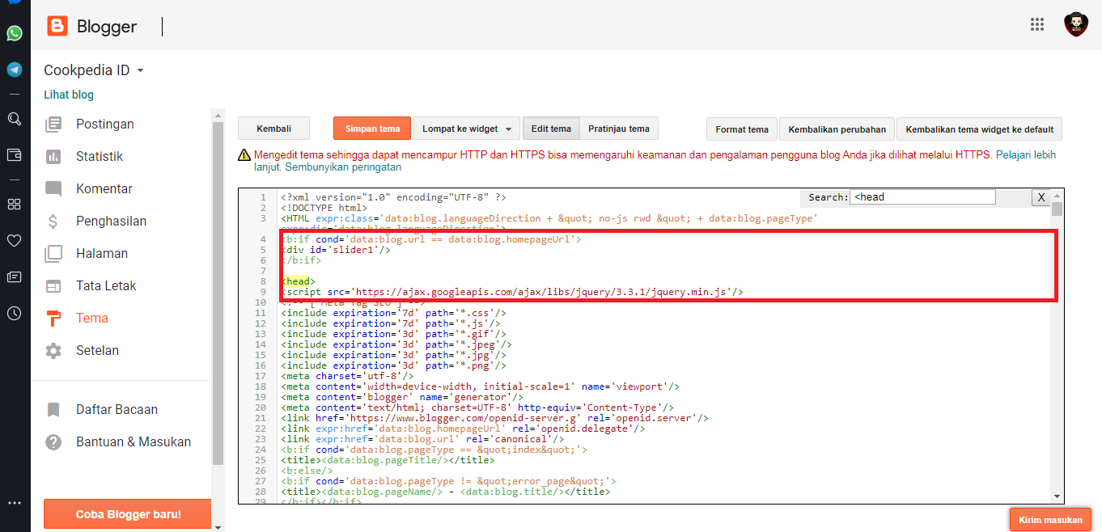Viewport: 1102px width, 532px height.
Task: Click the Kembalikan perubahan button
Action: [837, 129]
